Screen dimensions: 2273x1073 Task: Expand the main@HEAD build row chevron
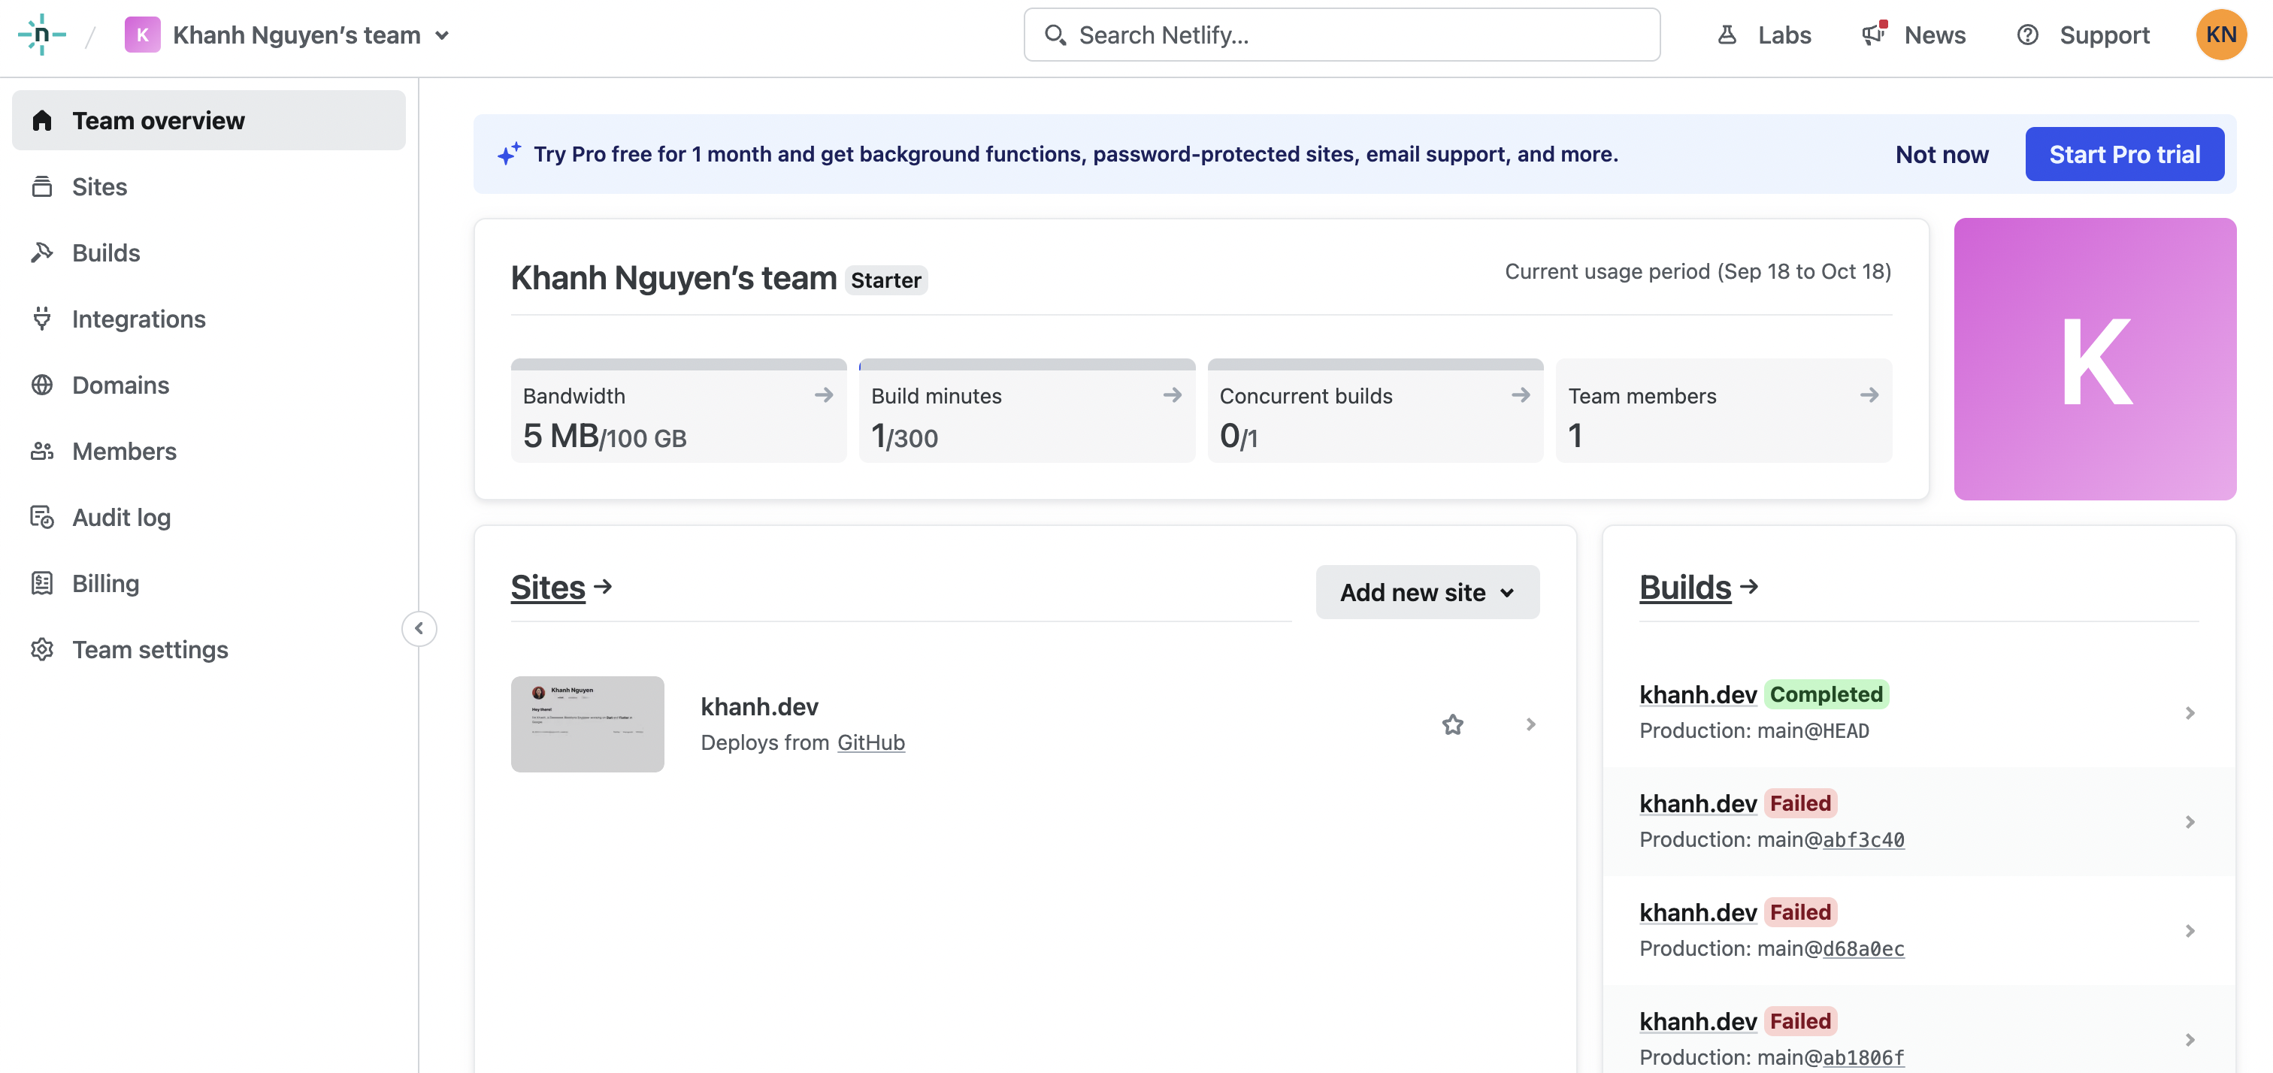pyautogui.click(x=2190, y=713)
